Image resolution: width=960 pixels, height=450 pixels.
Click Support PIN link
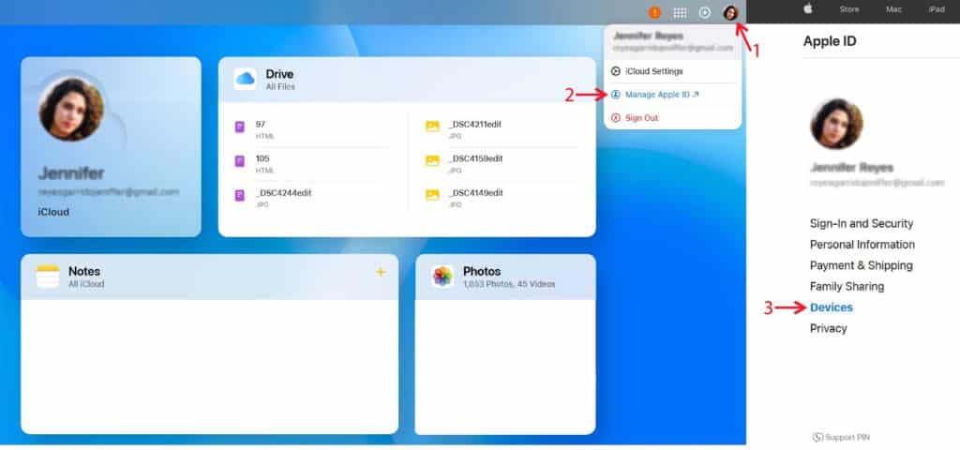pos(841,437)
